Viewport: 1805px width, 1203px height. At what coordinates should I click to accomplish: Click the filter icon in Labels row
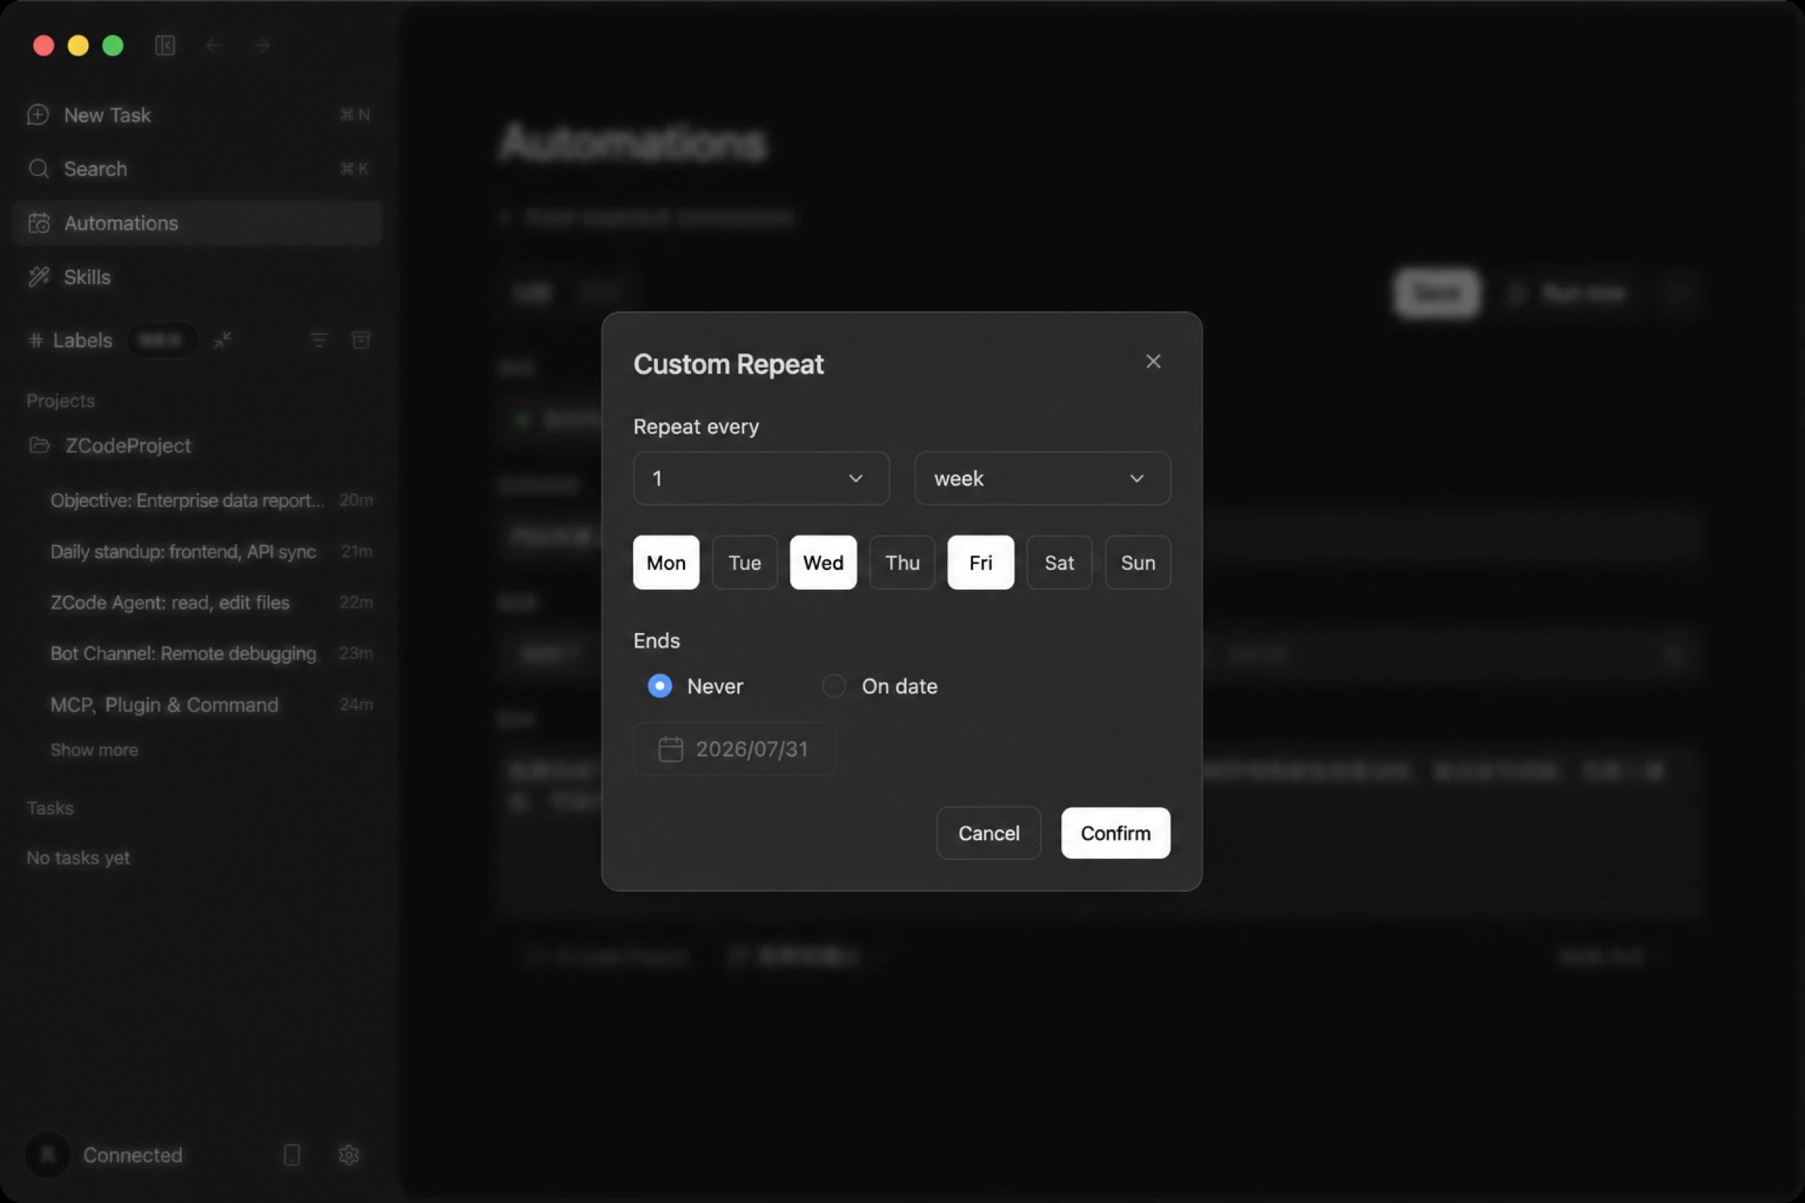319,340
